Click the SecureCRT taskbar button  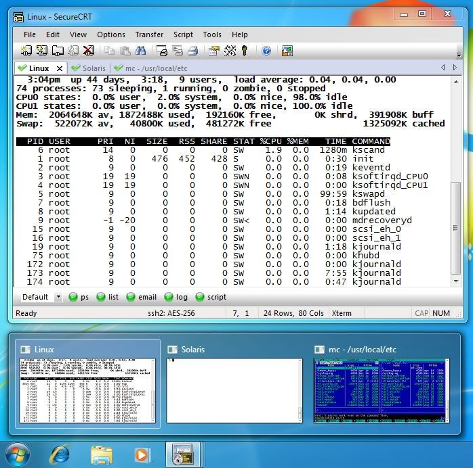(x=183, y=454)
